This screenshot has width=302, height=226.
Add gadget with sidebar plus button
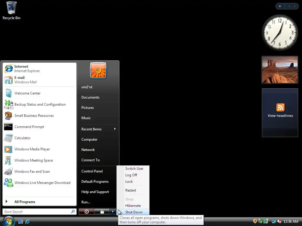point(280,6)
